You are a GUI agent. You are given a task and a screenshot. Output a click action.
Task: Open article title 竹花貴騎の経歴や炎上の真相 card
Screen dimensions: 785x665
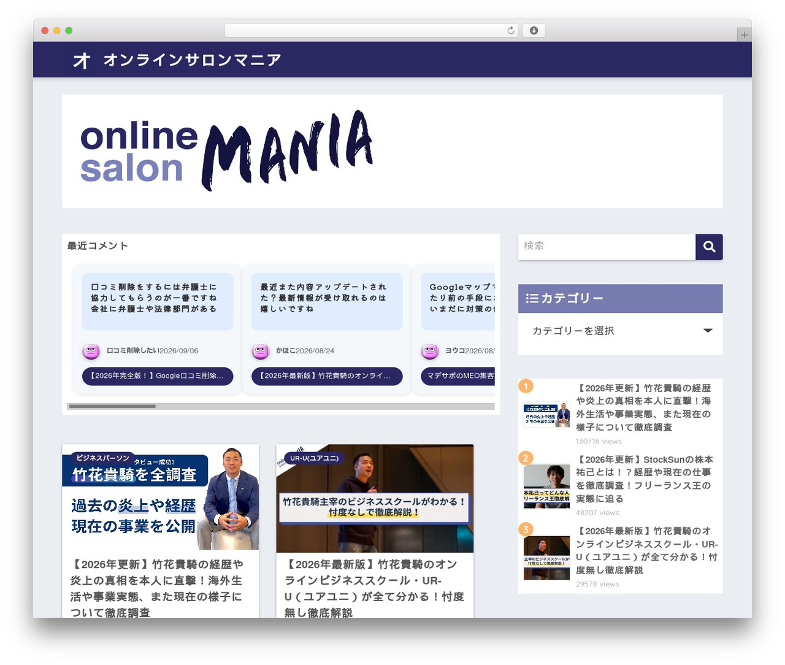pos(157,588)
